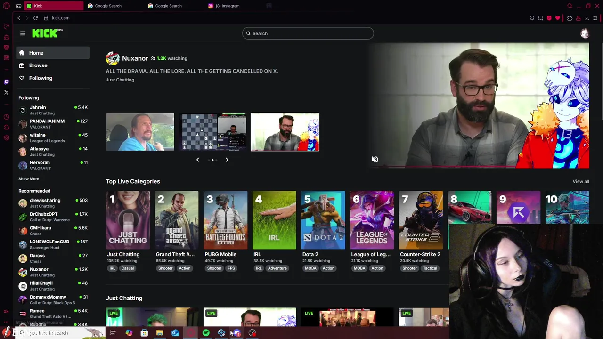Screen dimensions: 603x339
Task: Select the car streamer carousel thumbnail
Action: 140,132
